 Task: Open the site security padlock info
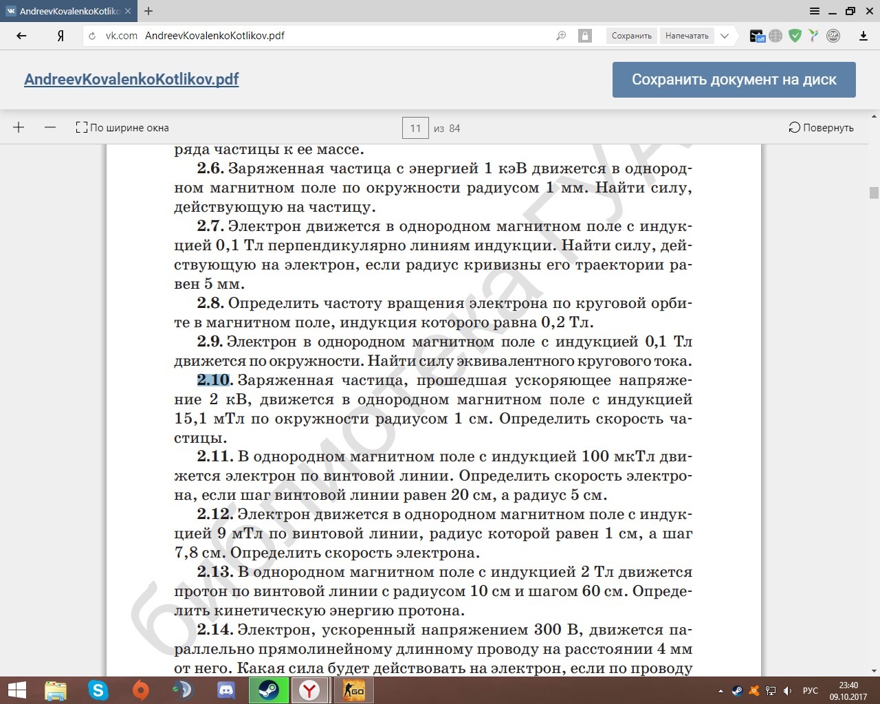click(584, 36)
